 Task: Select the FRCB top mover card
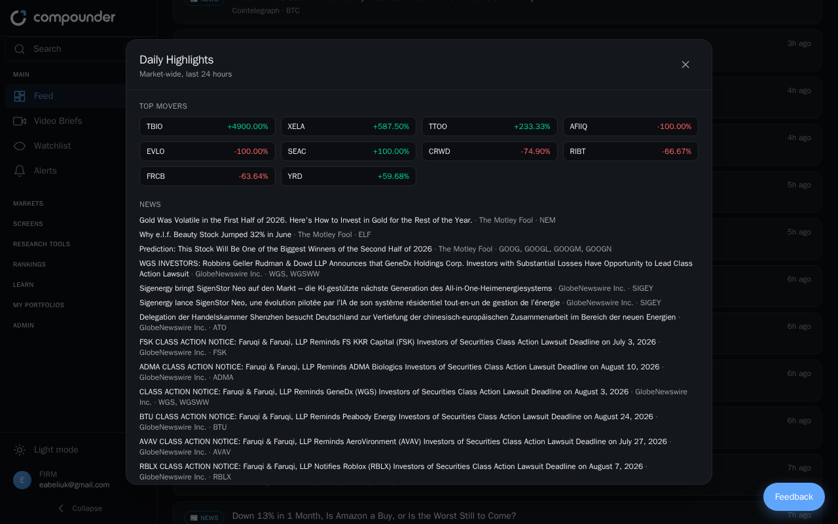pos(208,176)
